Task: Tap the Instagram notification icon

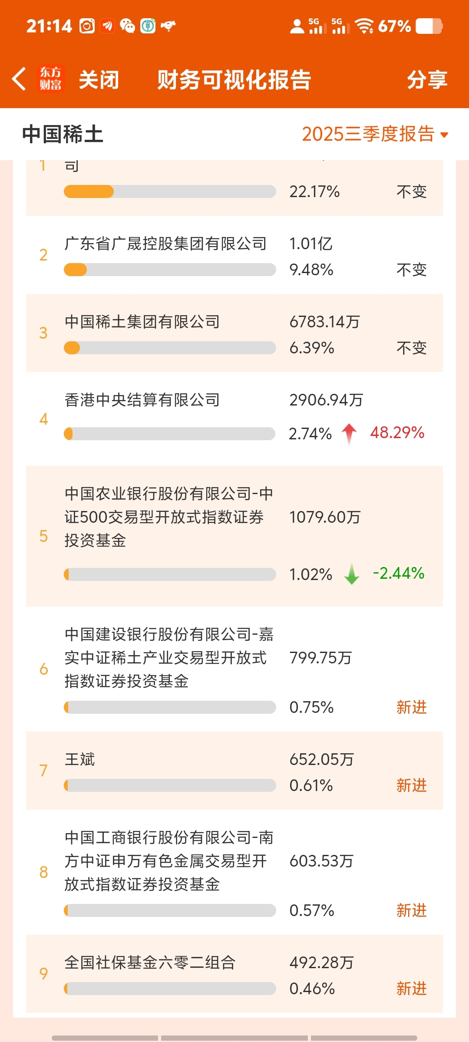Action: (x=87, y=26)
